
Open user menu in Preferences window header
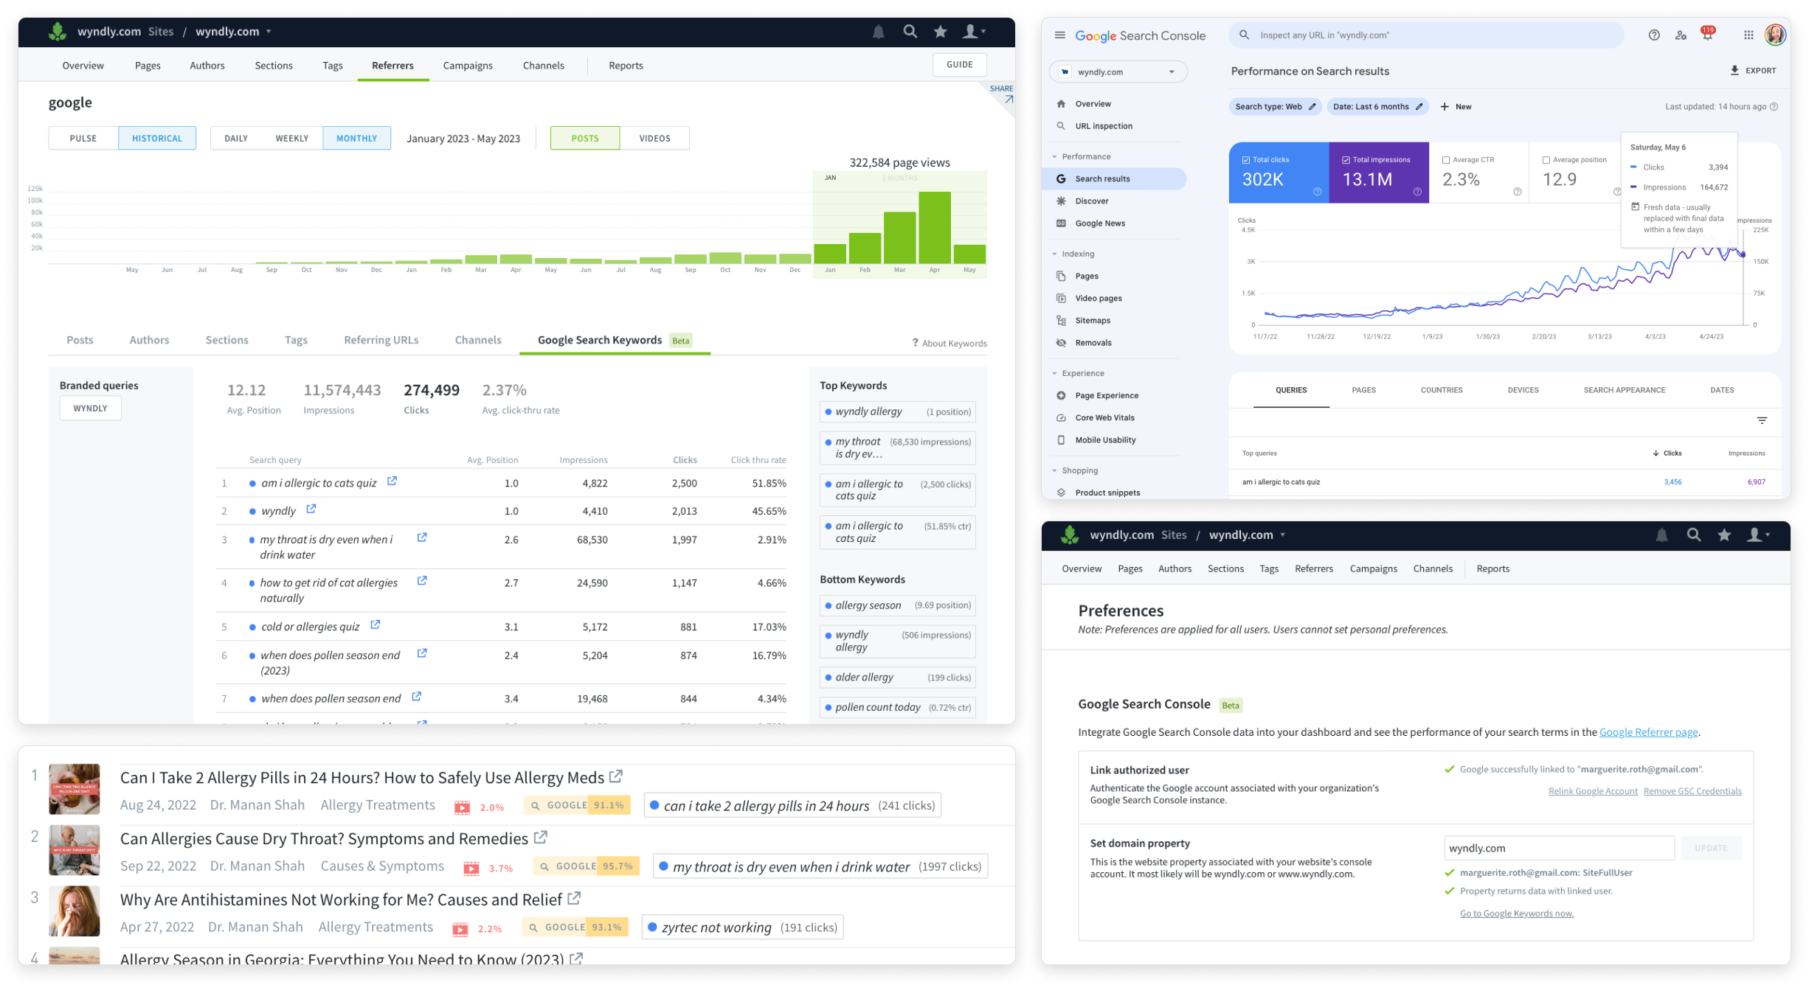click(1757, 535)
